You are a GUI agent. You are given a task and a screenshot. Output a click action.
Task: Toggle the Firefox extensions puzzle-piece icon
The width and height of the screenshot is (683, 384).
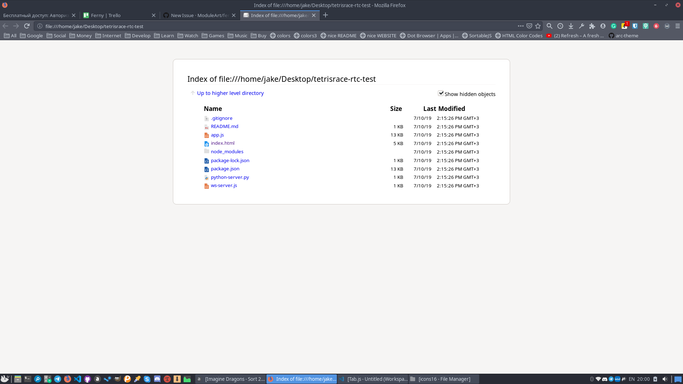tap(593, 26)
